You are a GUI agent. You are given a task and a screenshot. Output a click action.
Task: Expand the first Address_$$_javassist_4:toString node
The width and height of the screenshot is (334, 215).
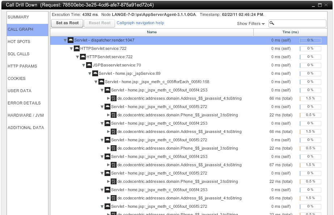point(108,98)
